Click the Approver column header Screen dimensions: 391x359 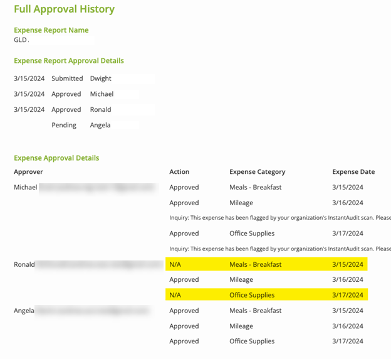click(28, 171)
